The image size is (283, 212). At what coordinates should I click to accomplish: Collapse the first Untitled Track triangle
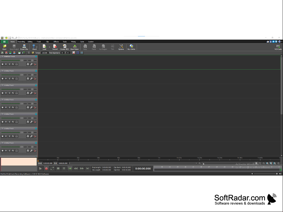point(2,57)
